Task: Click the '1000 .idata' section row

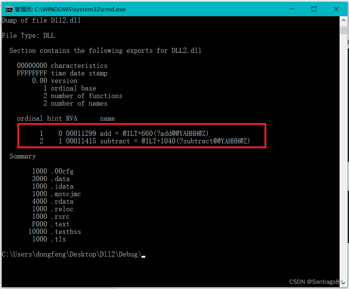Action: (53, 186)
